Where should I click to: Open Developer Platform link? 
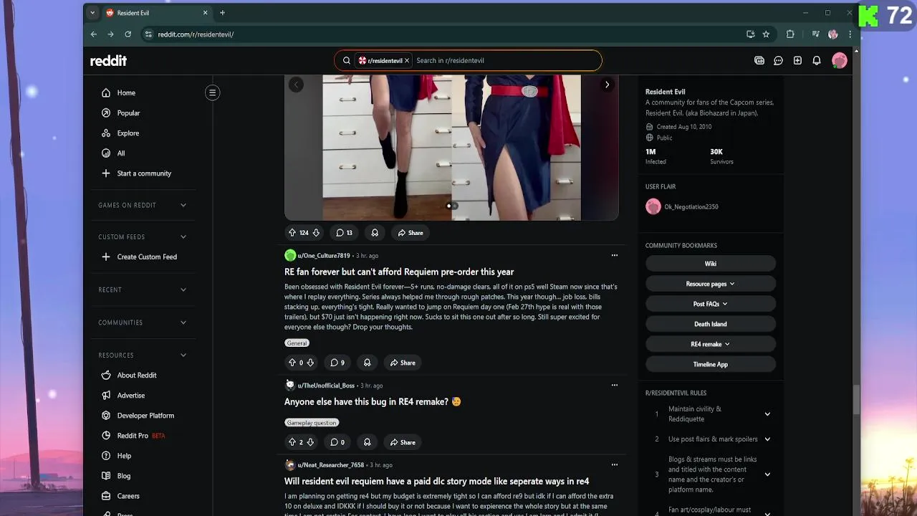pyautogui.click(x=146, y=415)
